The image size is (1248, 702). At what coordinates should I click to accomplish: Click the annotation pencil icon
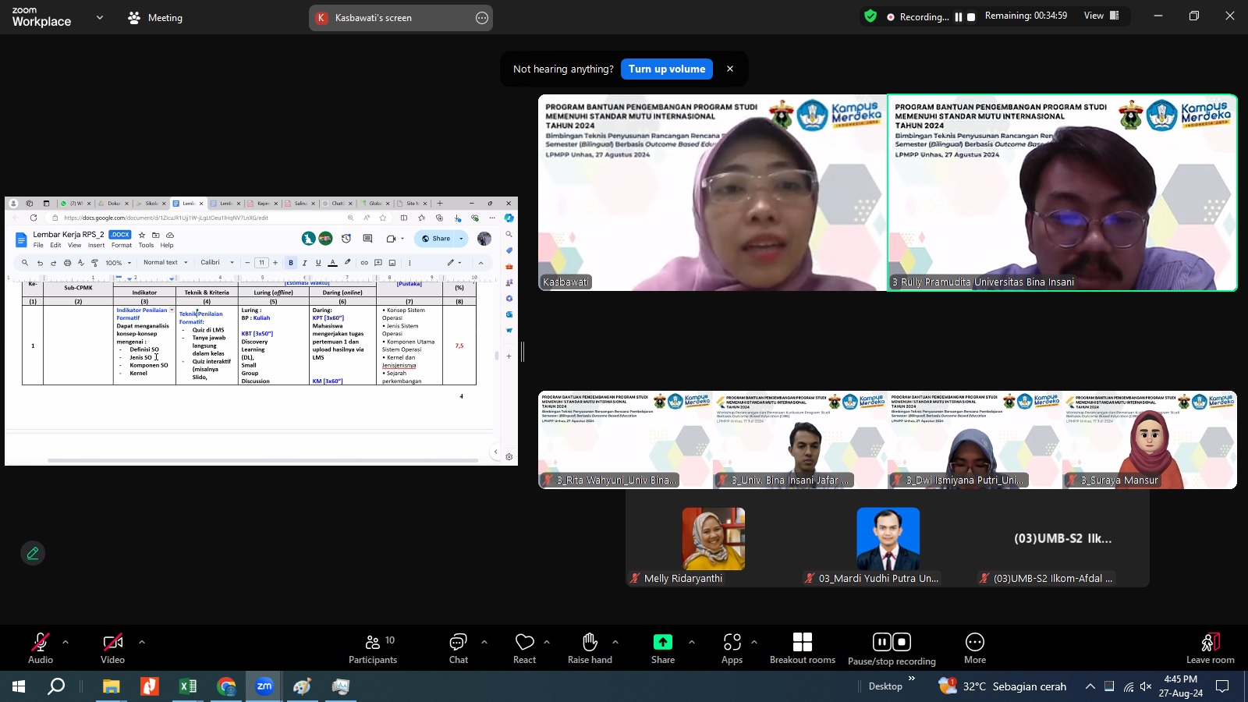[x=33, y=553]
